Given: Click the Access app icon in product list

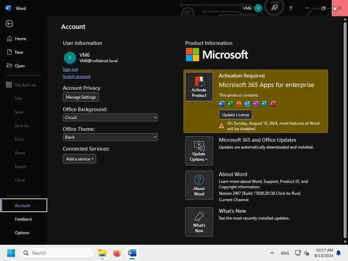Looking at the screenshot, I should tap(273, 103).
